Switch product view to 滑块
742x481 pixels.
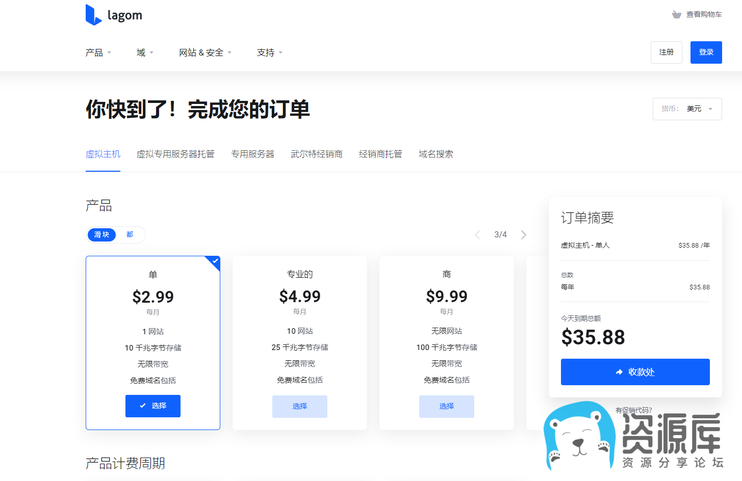pyautogui.click(x=102, y=235)
